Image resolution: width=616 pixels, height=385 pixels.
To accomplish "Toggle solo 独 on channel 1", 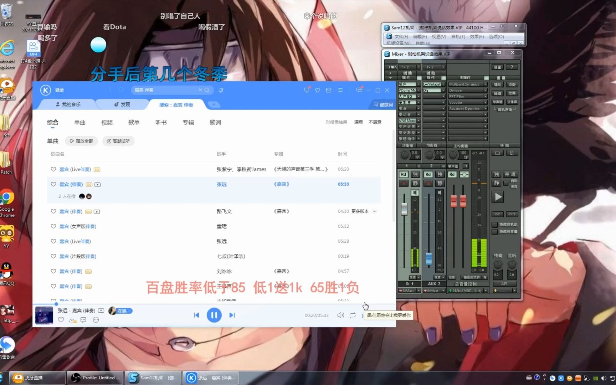I will [x=415, y=174].
